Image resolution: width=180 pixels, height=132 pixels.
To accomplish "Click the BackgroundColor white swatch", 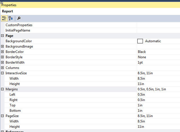I will click(140, 41).
